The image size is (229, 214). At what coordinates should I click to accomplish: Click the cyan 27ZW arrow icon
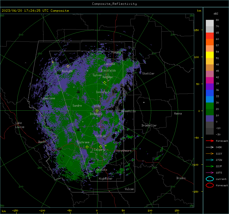pos(210,160)
